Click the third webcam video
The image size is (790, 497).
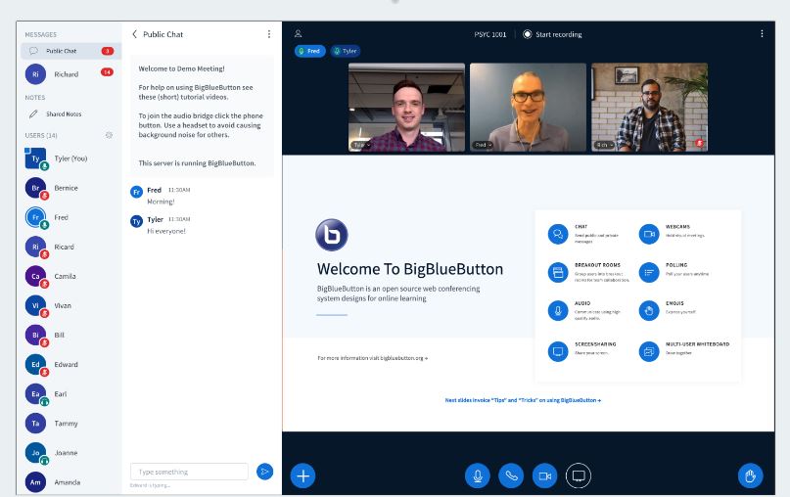point(649,107)
